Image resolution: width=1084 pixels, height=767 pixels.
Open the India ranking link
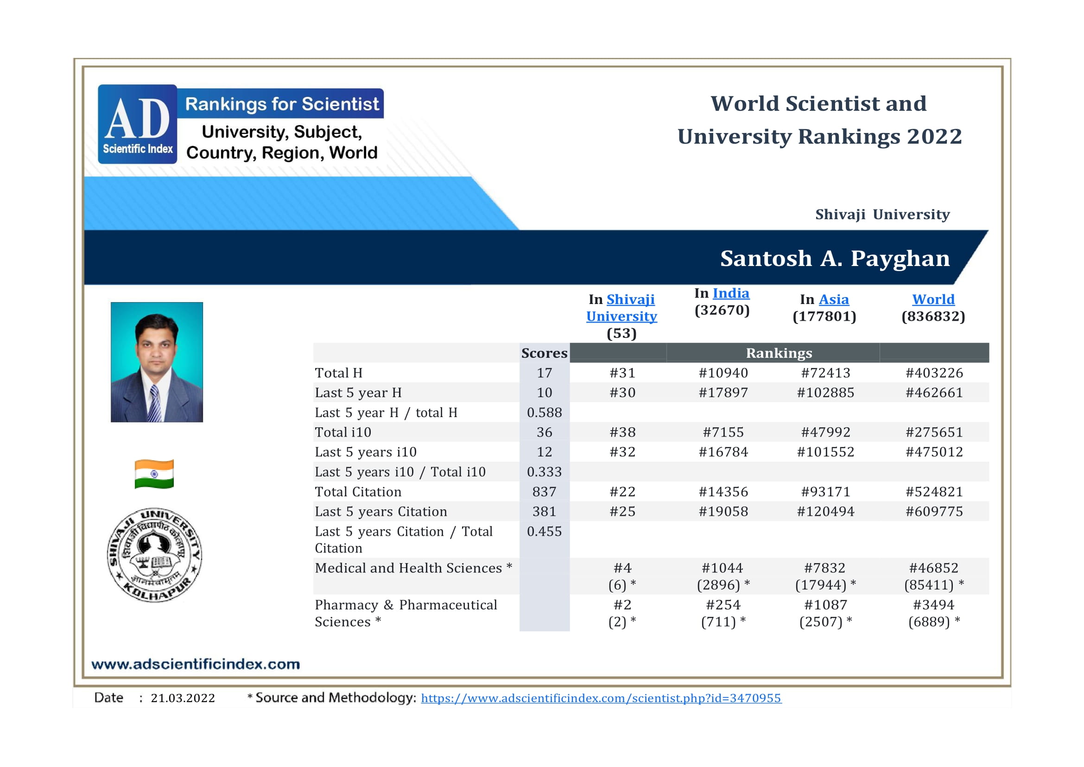(730, 293)
